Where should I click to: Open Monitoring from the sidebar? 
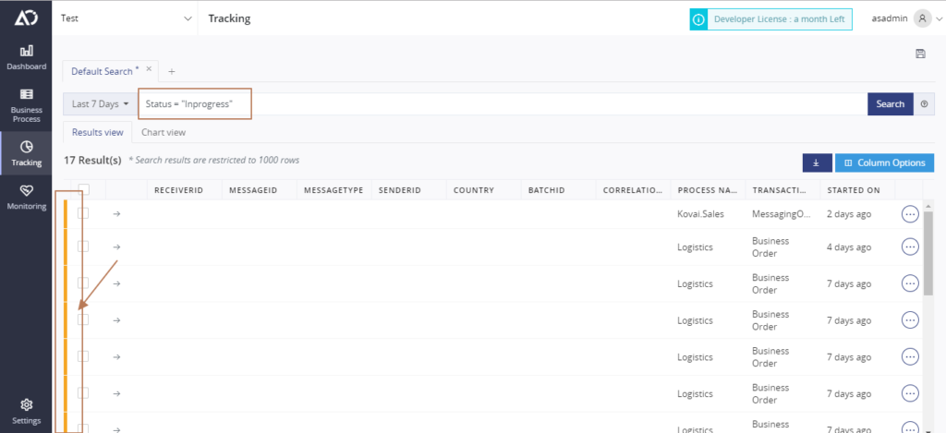pos(26,197)
